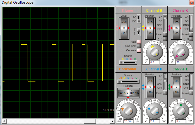Screen dimensions: 195x125
Task: Click the trigger source selector slider
Action: [128, 62]
